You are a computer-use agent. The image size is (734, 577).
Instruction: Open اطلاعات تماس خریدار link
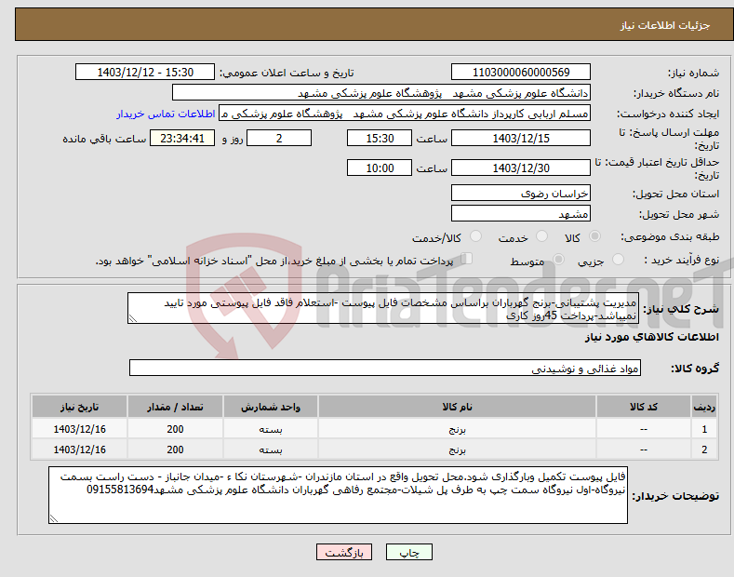click(166, 114)
